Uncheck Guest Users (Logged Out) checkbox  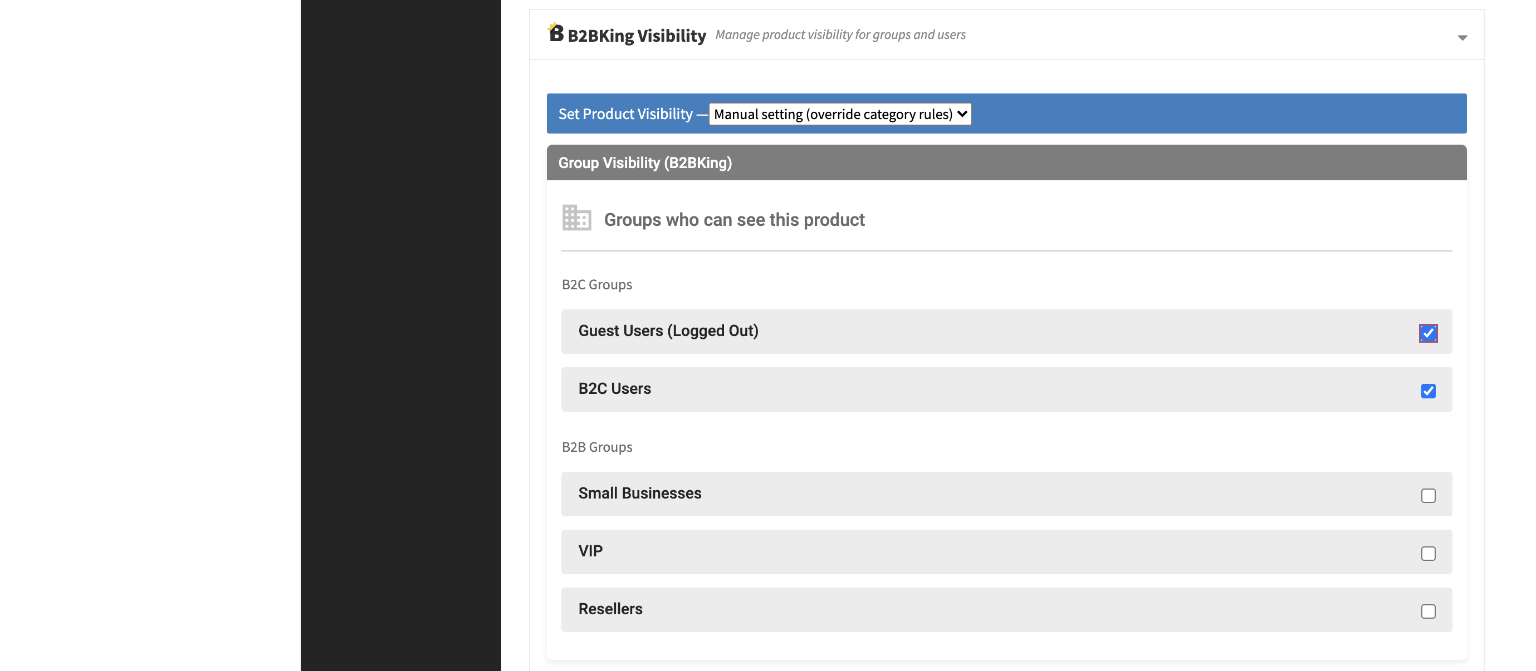pyautogui.click(x=1427, y=333)
